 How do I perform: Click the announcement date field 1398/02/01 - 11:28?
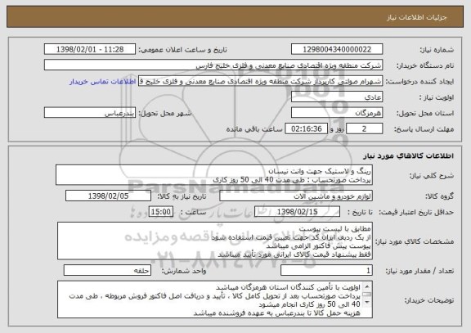[x=90, y=49]
